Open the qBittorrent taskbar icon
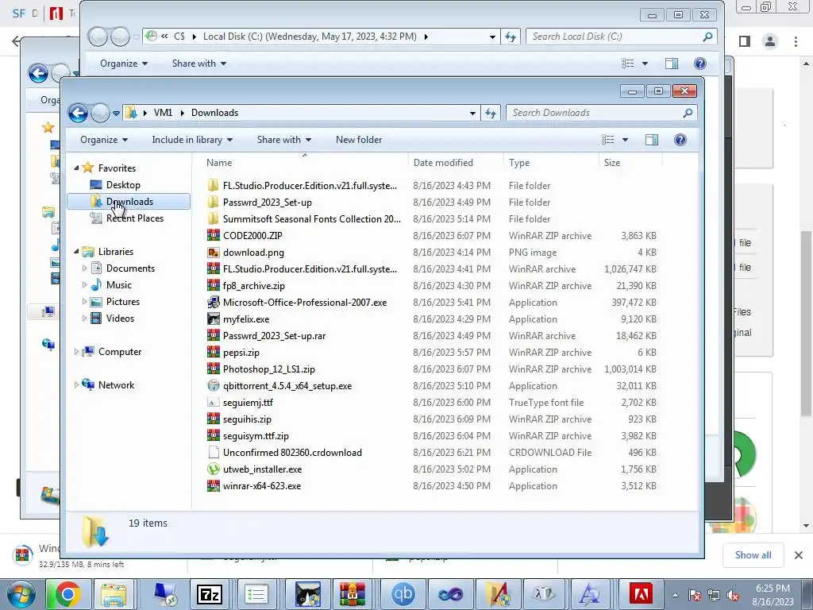Viewport: 813px width, 610px height. (x=403, y=594)
